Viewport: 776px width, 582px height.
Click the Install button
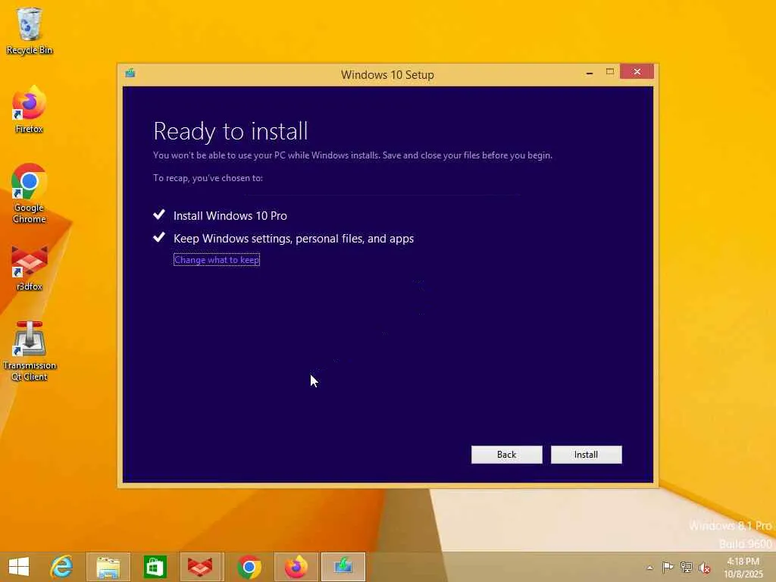pyautogui.click(x=586, y=455)
